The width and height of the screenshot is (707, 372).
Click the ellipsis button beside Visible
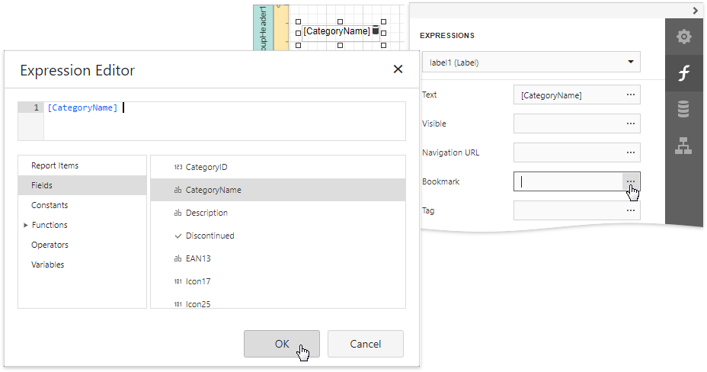tap(631, 123)
